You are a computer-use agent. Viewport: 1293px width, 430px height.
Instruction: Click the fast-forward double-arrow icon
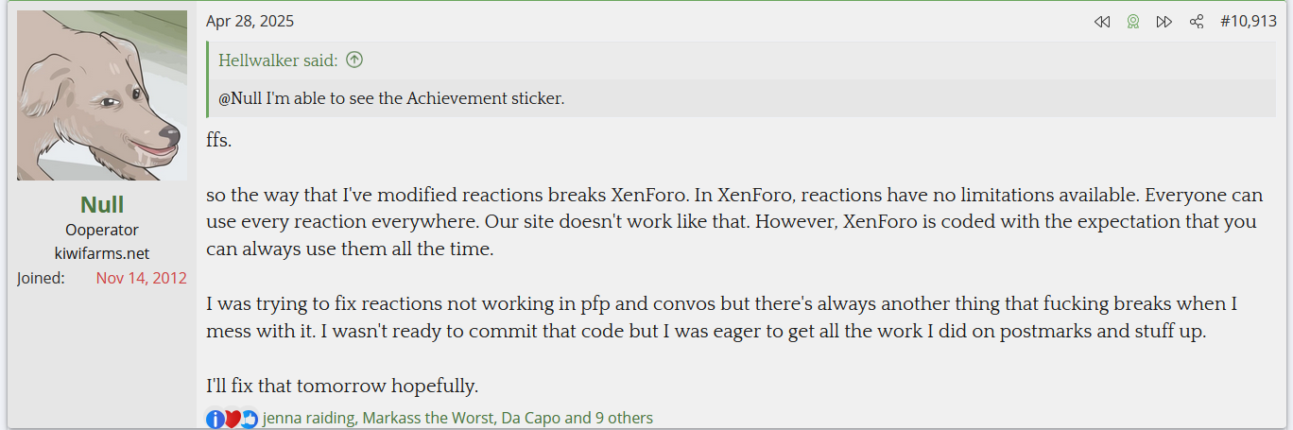point(1164,22)
